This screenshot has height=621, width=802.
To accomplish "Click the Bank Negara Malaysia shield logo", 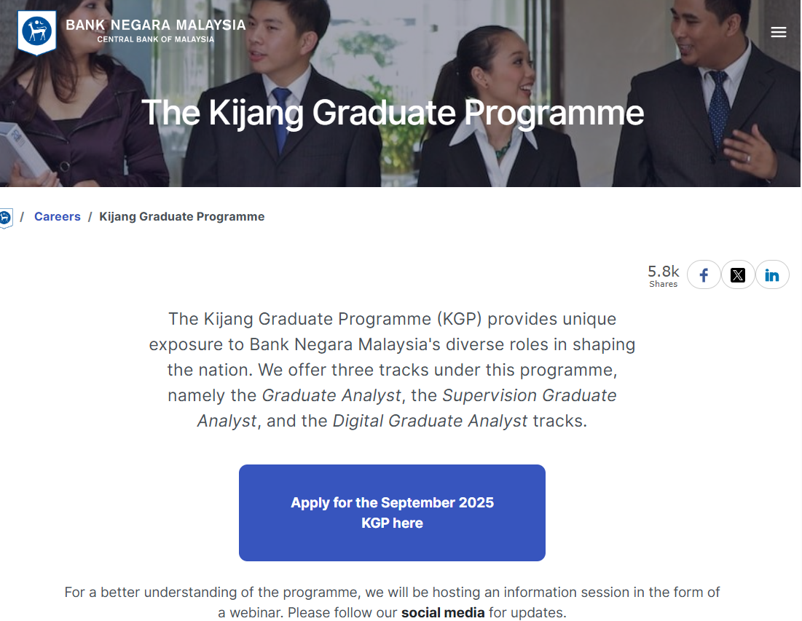I will [x=35, y=32].
